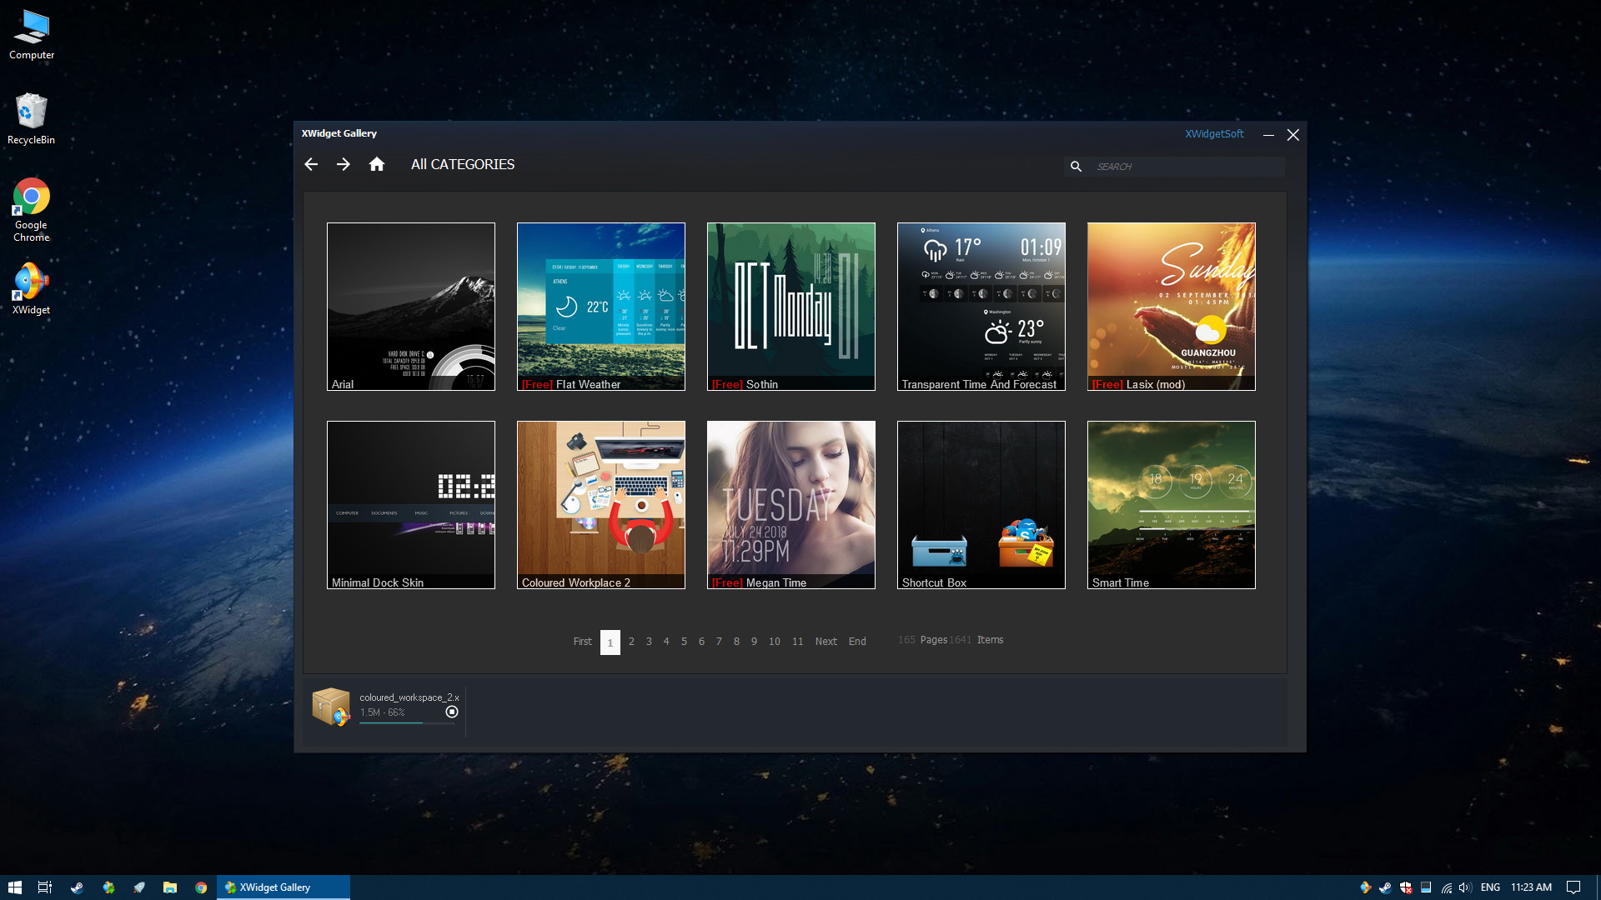Click the Shortcut Box widget thumbnail
The image size is (1601, 900).
(x=981, y=504)
